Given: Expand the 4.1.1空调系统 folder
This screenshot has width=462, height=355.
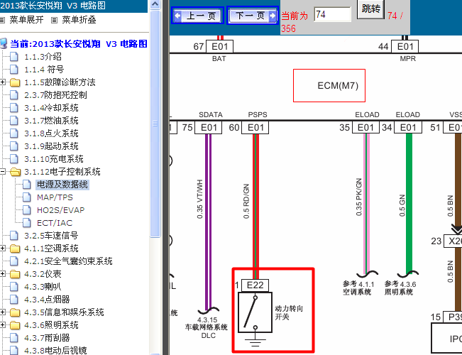Looking at the screenshot, I should point(3,248).
